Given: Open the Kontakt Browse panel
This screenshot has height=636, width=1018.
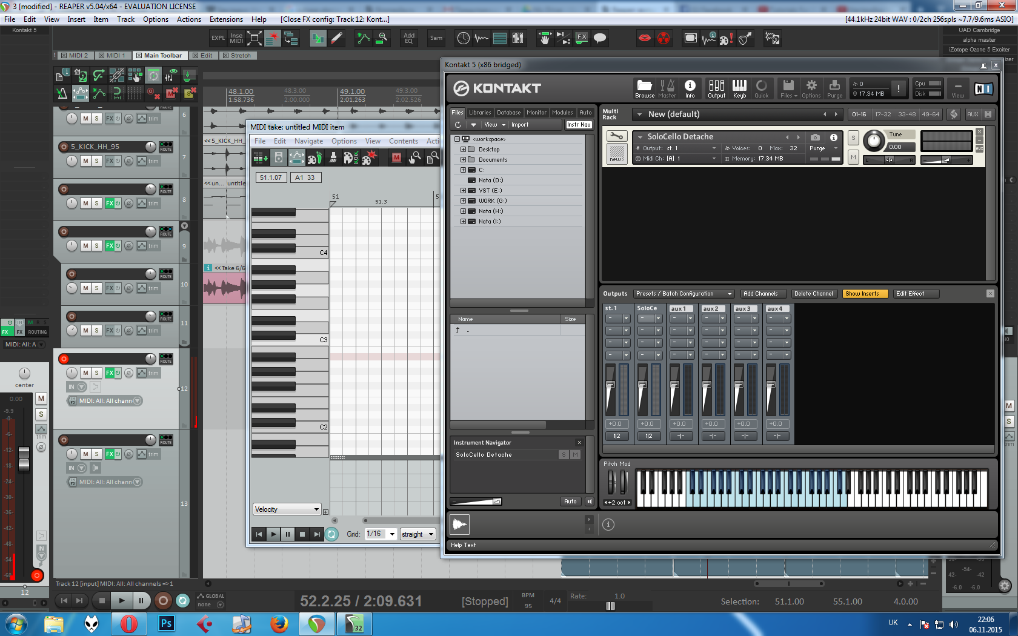Looking at the screenshot, I should coord(645,88).
